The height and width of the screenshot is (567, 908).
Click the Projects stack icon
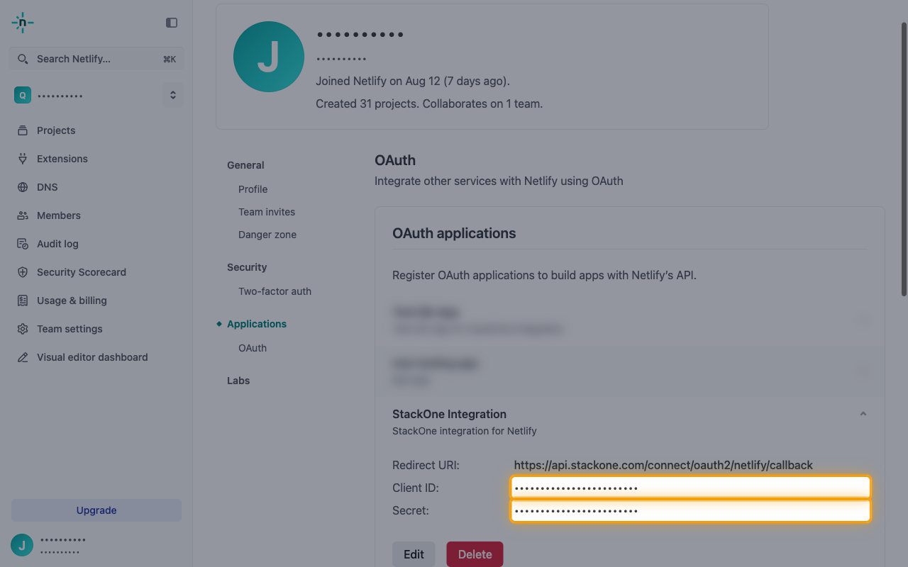[x=23, y=130]
